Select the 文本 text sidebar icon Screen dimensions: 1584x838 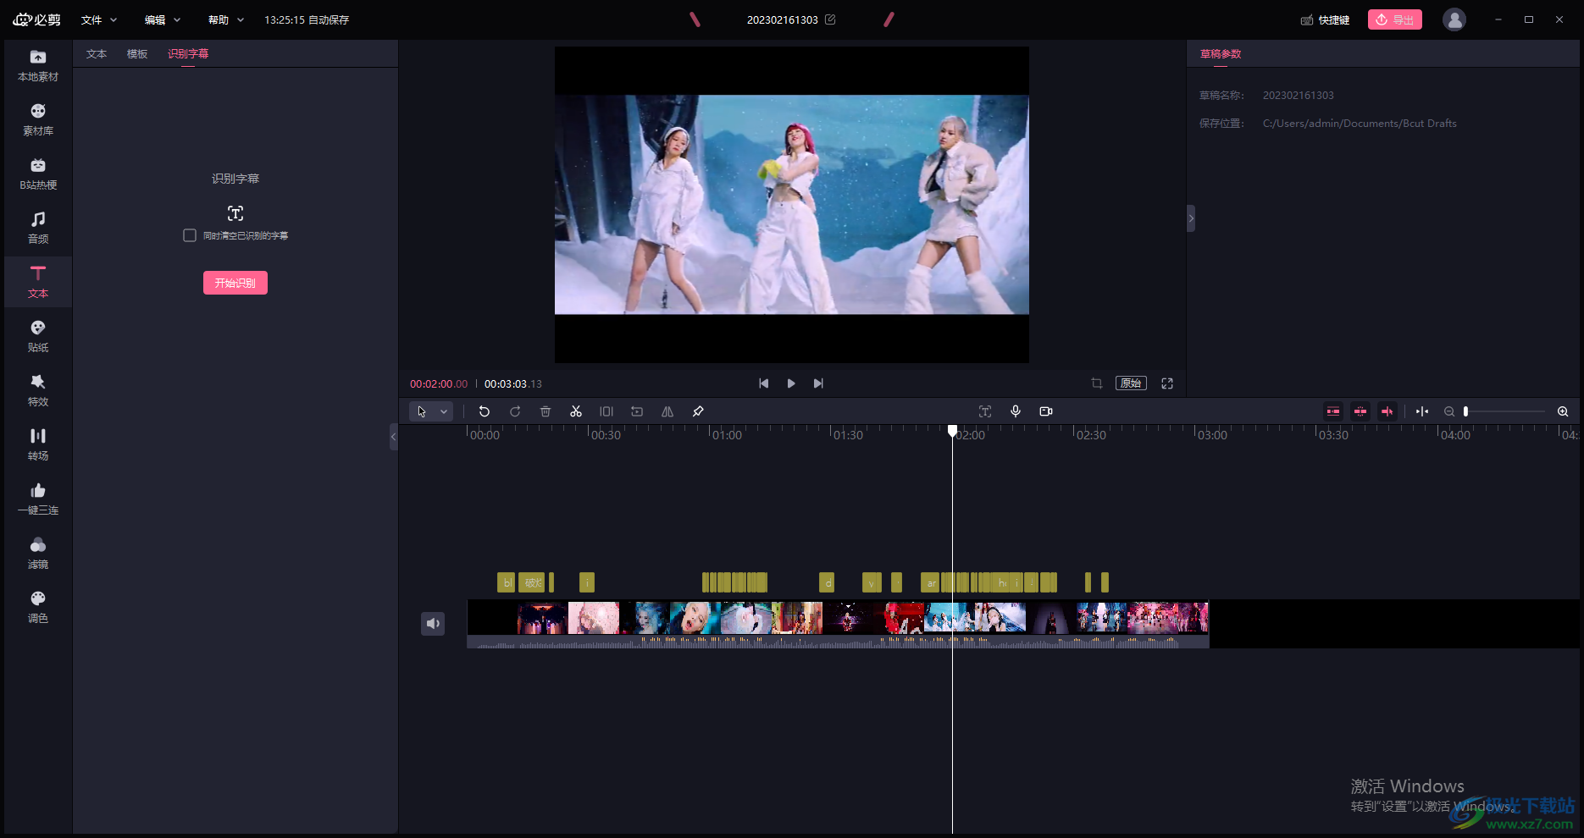tap(38, 283)
